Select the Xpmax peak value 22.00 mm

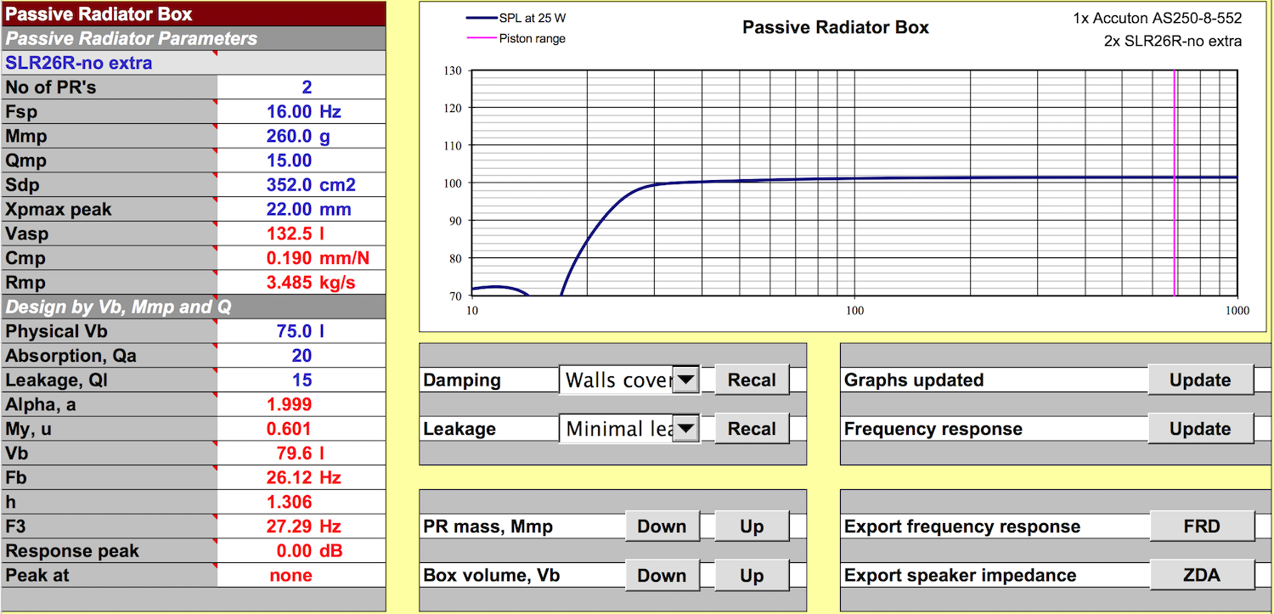tap(302, 210)
